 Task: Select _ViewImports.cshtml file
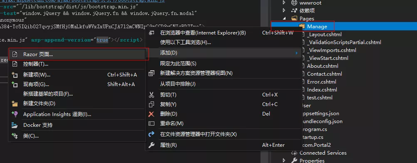[x=331, y=50]
